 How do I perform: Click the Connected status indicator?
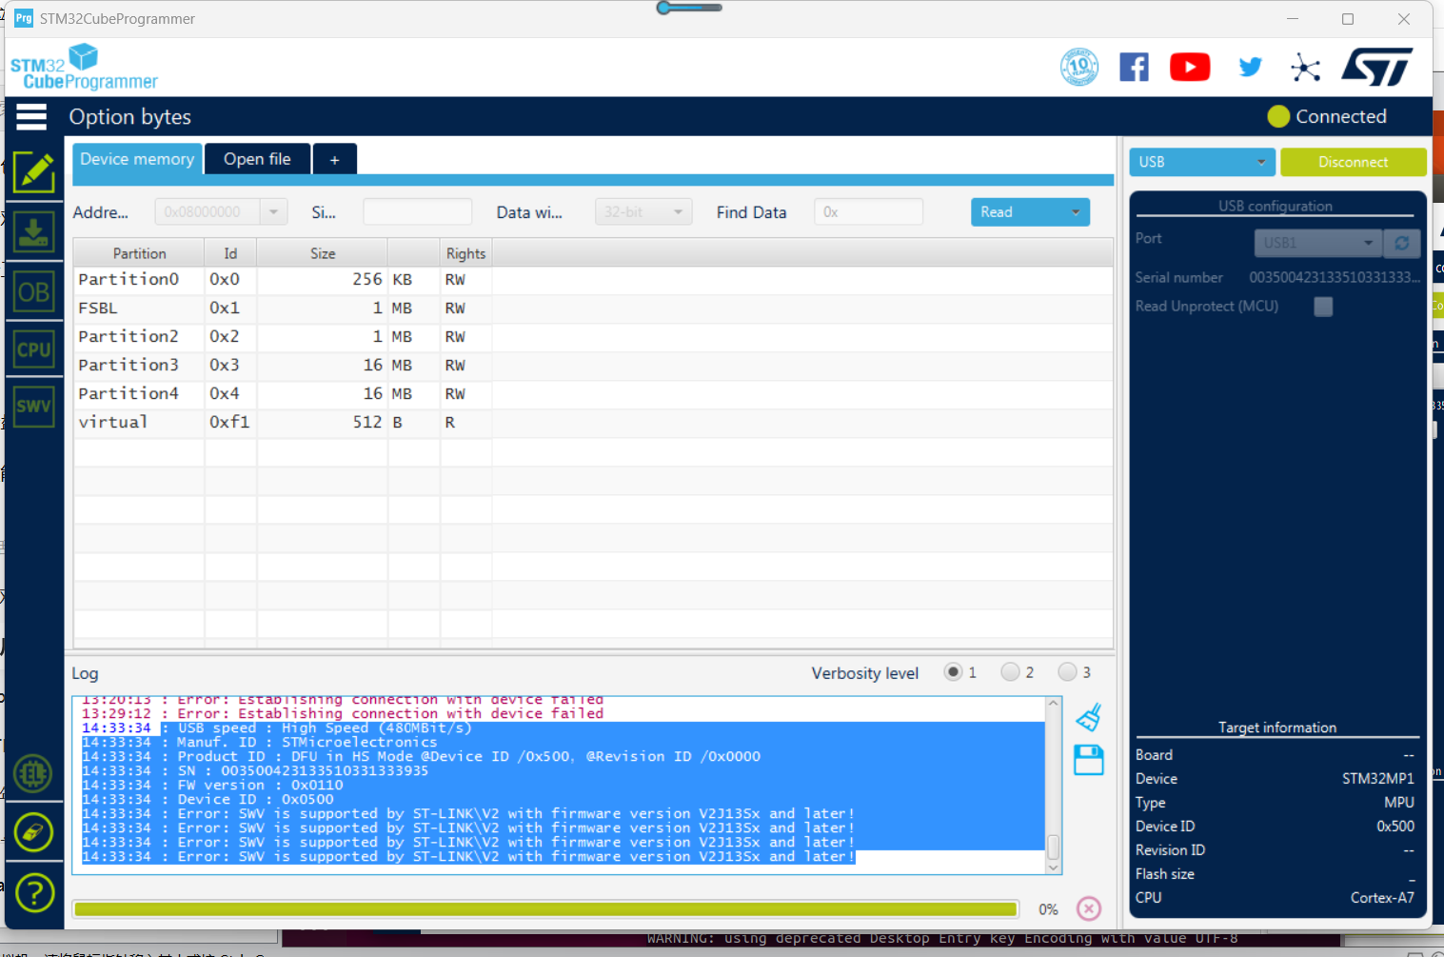[1327, 116]
